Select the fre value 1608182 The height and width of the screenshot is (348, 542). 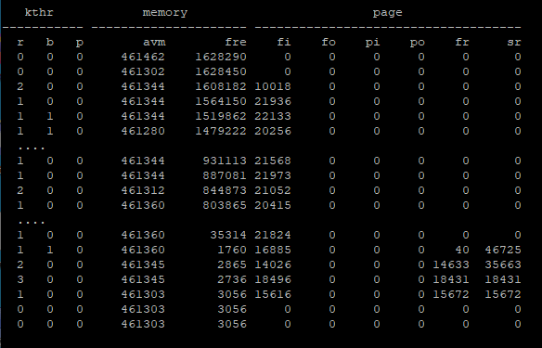coord(221,86)
